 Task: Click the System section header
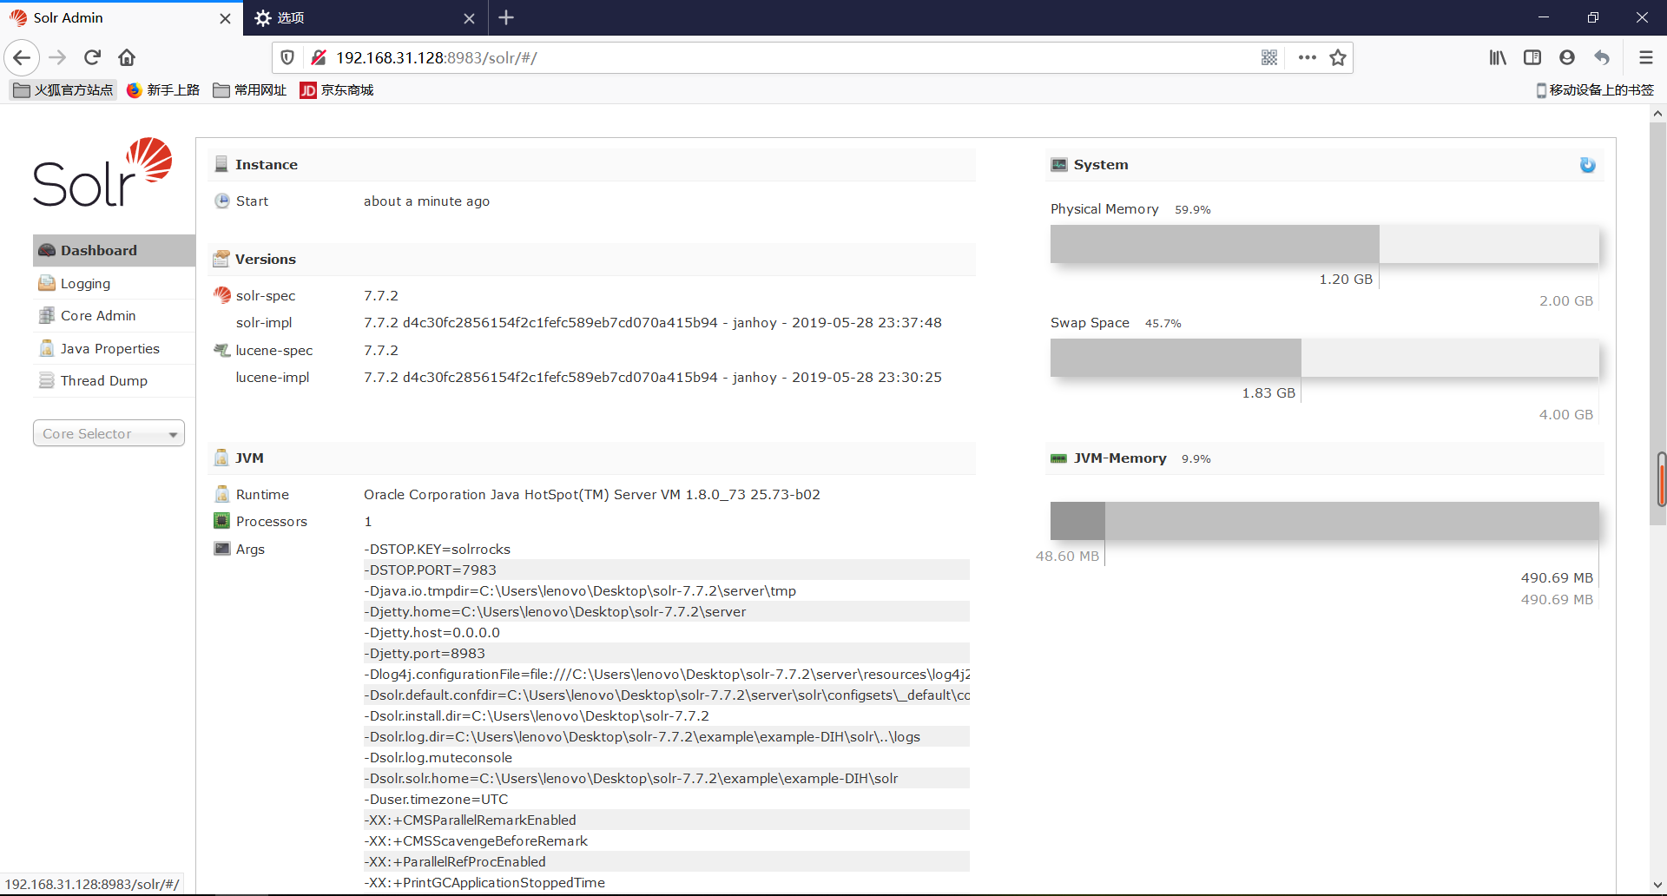coord(1325,164)
